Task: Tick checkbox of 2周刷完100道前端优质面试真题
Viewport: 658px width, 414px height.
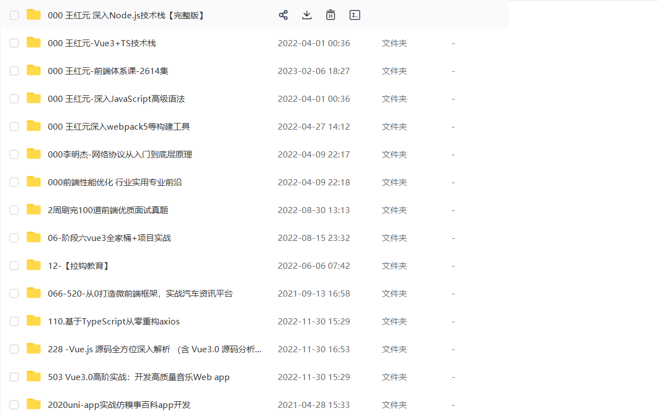Action: pos(14,210)
